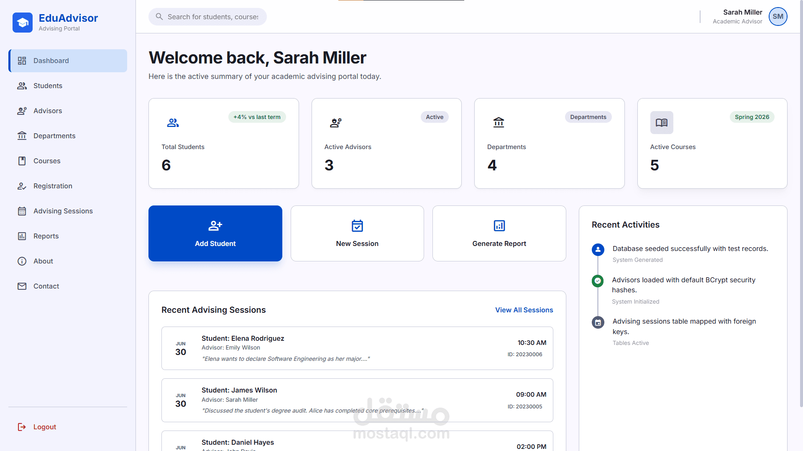Click the Add Student button label

[x=215, y=243]
